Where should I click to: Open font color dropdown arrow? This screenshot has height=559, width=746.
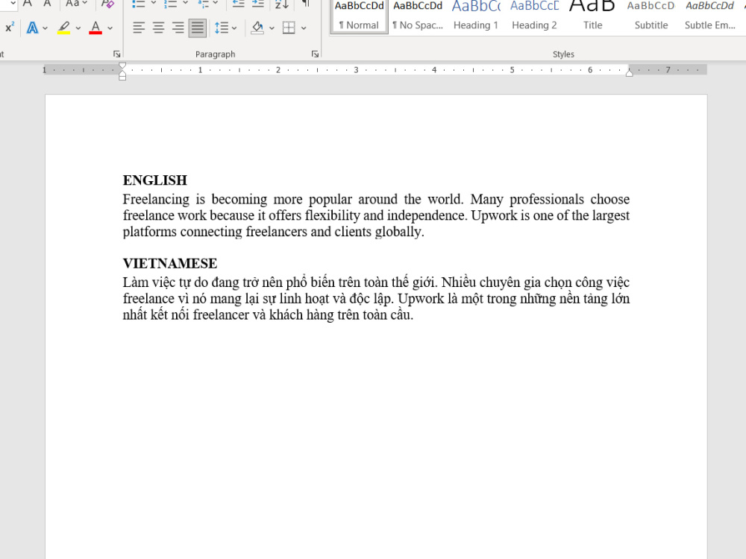pos(110,28)
